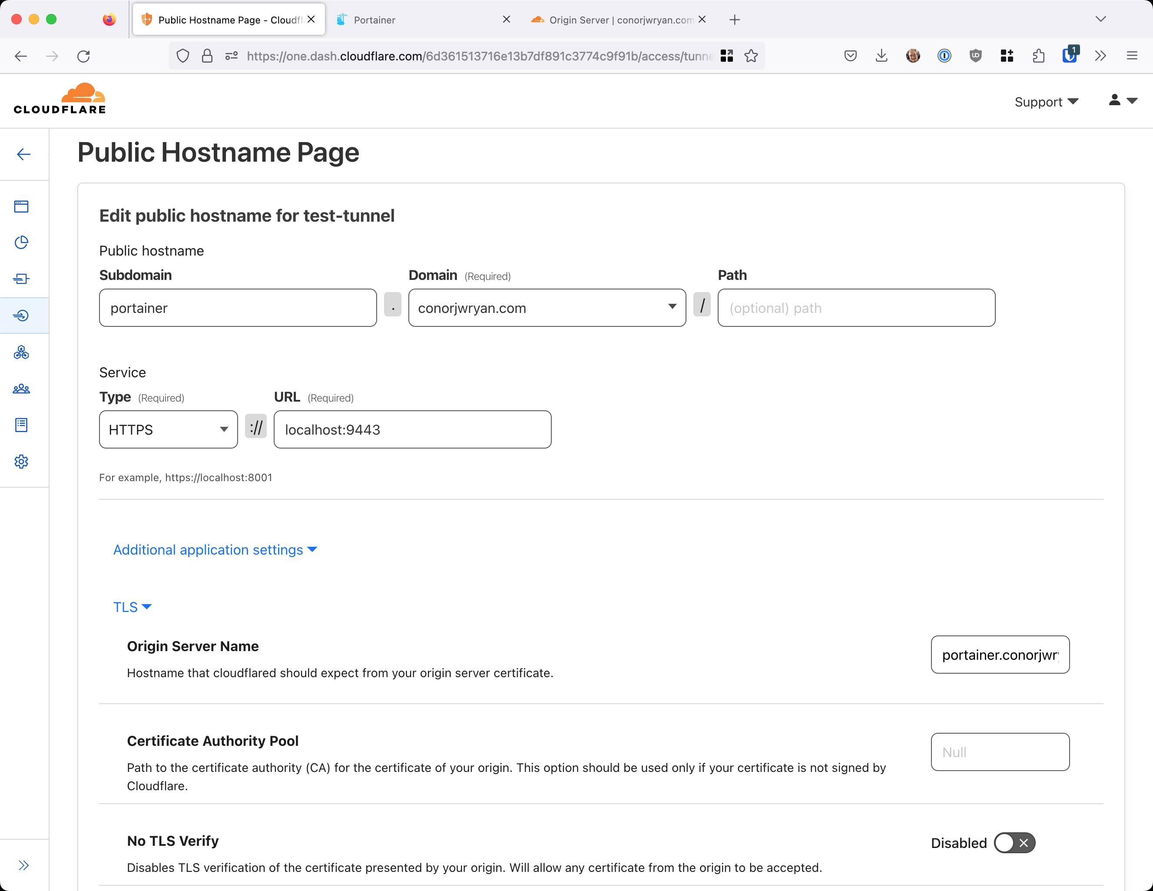Click the four-squares extension icon in toolbar
This screenshot has height=891, width=1153.
[x=1007, y=56]
